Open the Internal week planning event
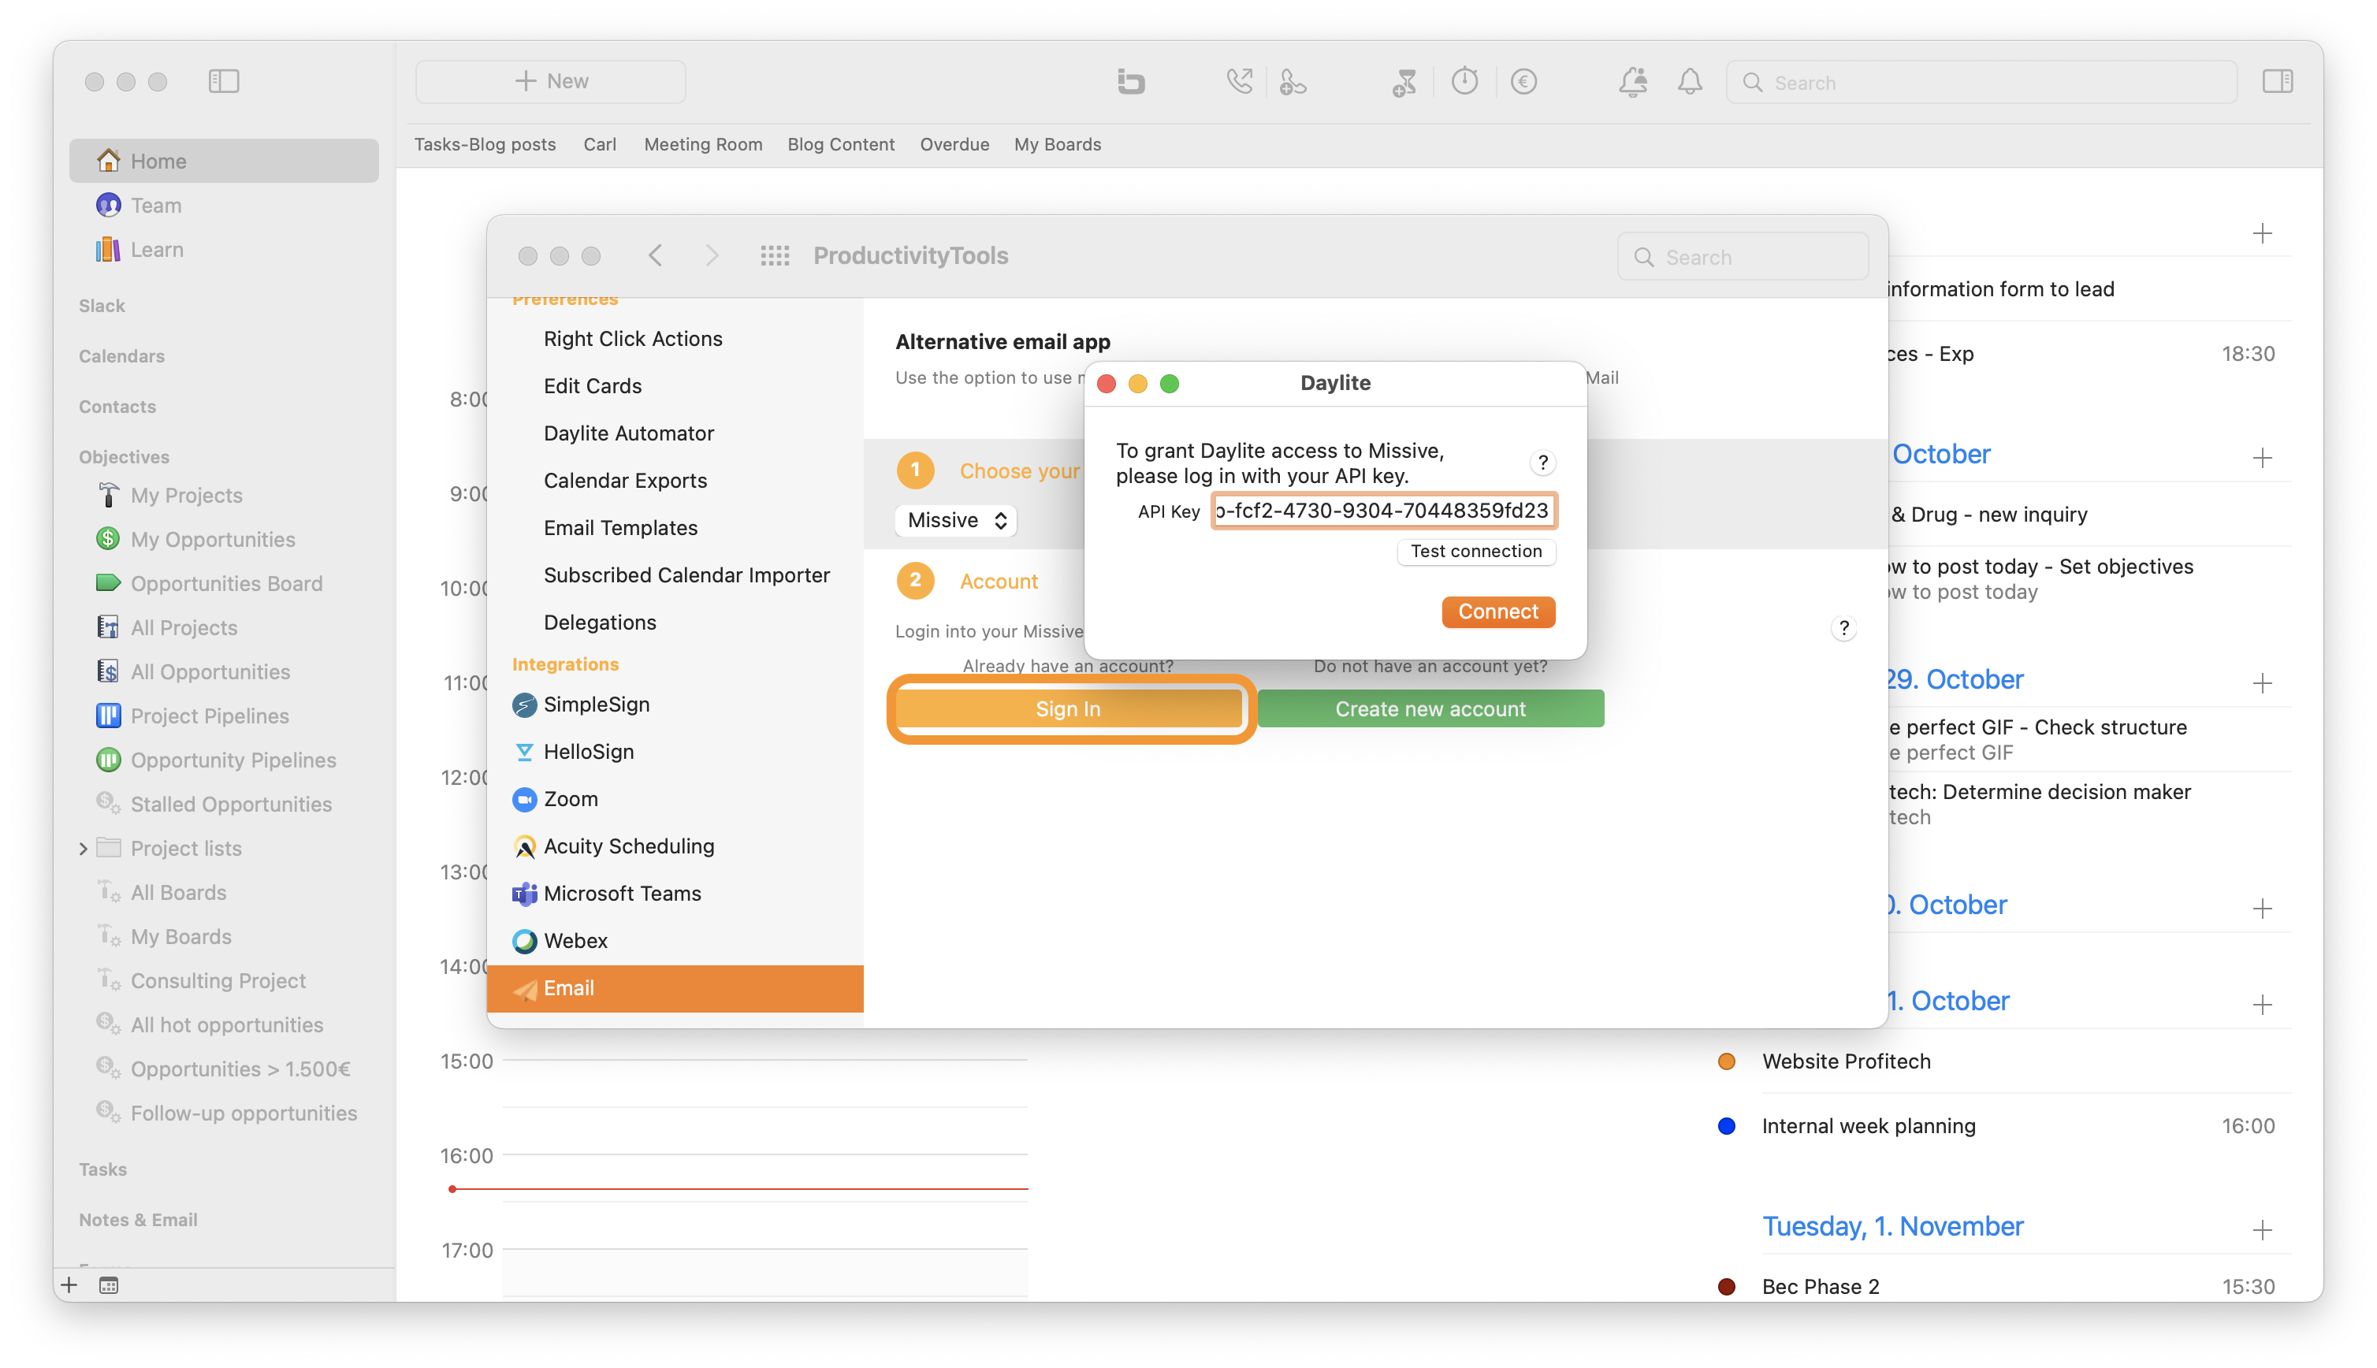Image resolution: width=2377 pixels, height=1368 pixels. (x=1868, y=1125)
